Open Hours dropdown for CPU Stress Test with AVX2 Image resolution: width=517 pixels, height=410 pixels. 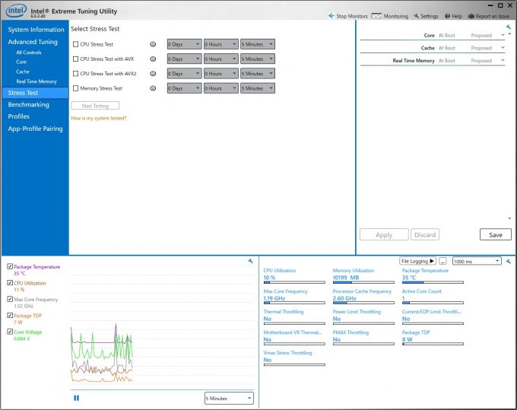(221, 74)
